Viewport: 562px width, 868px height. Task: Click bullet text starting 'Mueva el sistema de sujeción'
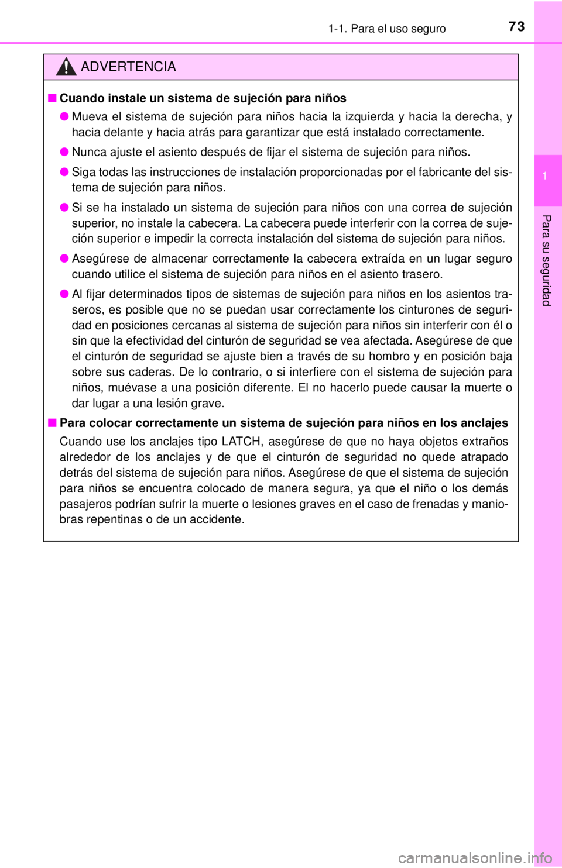(x=292, y=125)
